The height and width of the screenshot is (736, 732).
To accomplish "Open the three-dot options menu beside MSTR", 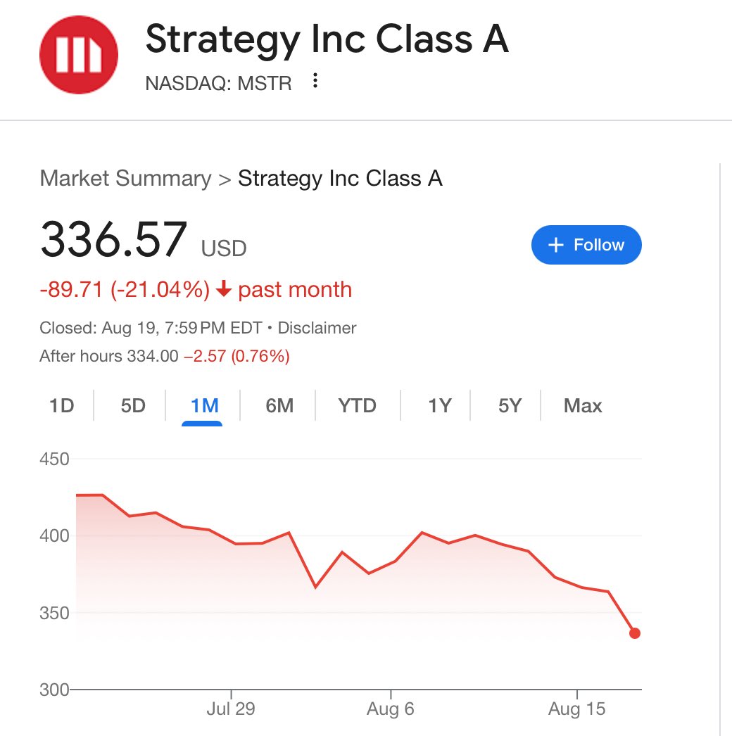I will click(315, 81).
